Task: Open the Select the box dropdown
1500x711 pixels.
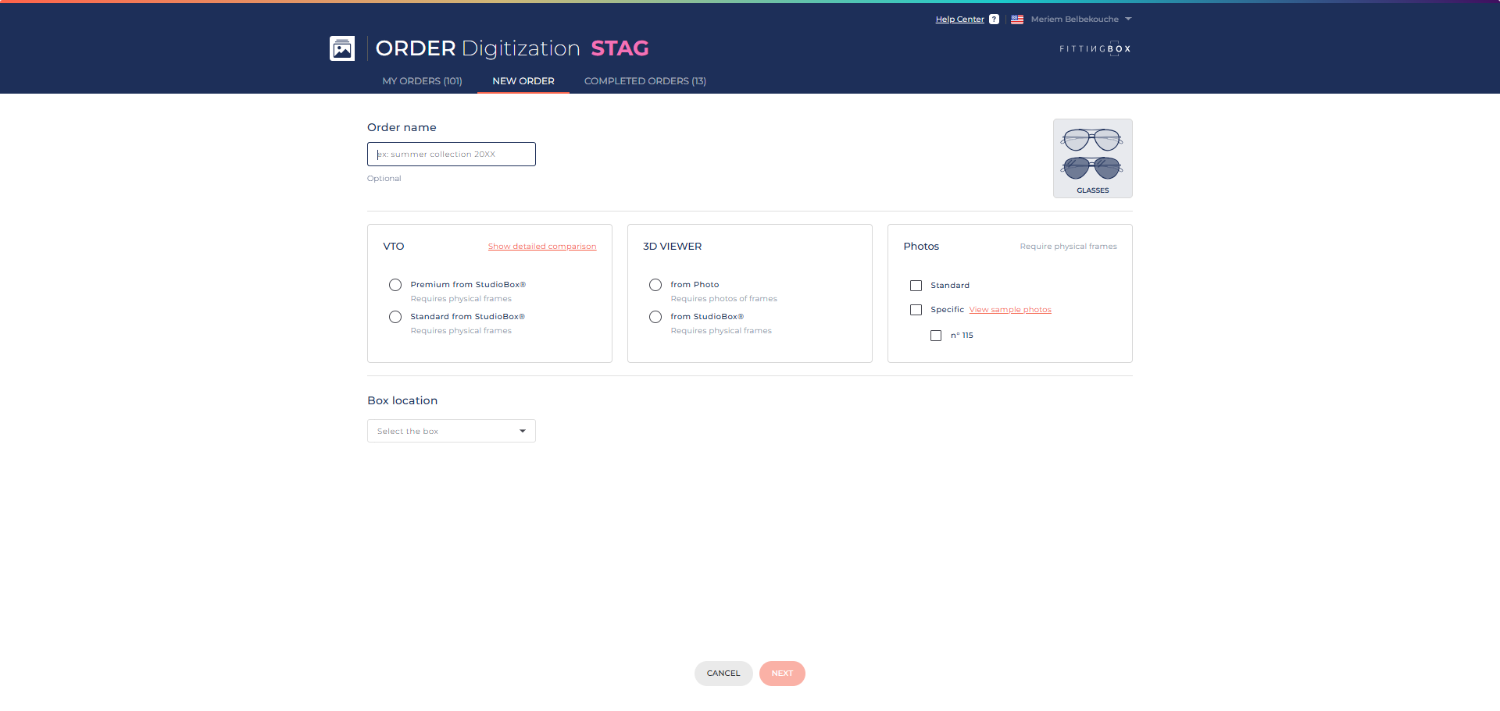Action: 452,431
